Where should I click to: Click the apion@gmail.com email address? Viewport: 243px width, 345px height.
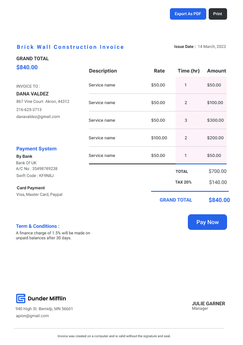pyautogui.click(x=32, y=316)
